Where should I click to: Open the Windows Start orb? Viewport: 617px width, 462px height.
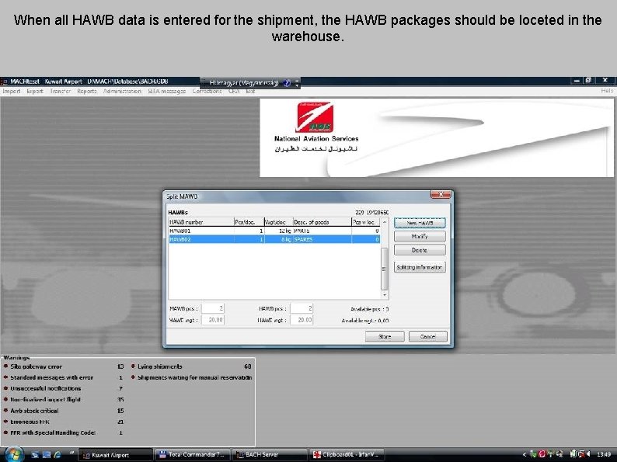tap(13, 454)
